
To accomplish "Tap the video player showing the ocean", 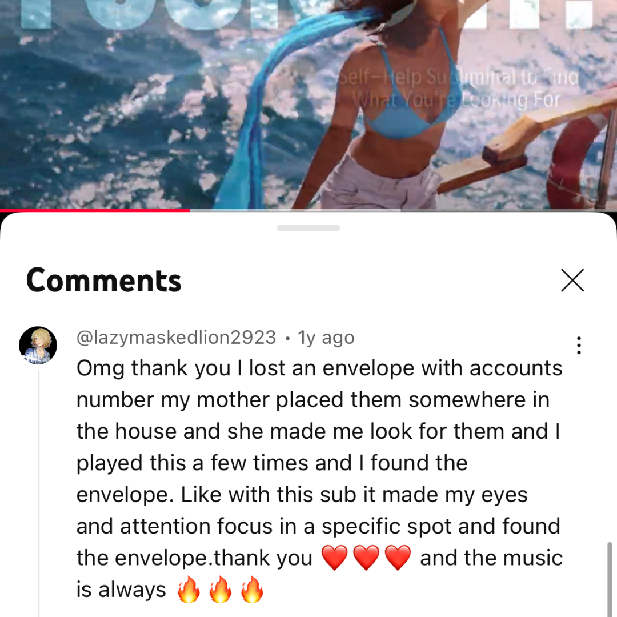I will coord(308,105).
